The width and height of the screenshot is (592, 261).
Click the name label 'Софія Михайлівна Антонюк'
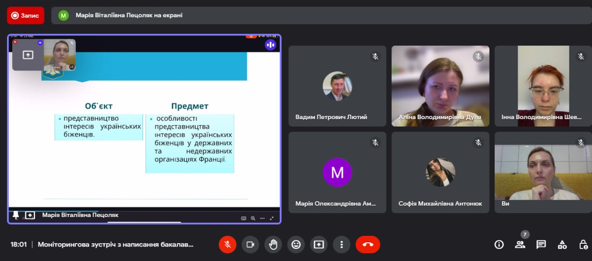click(440, 204)
